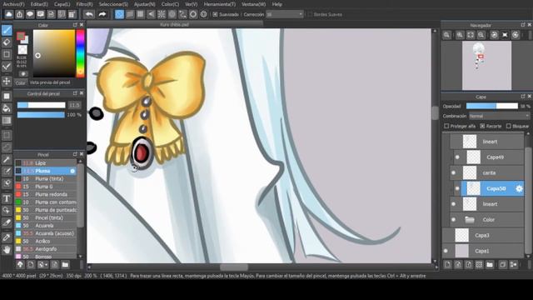Toggle the Bordes Suaves checkbox

pos(310,14)
